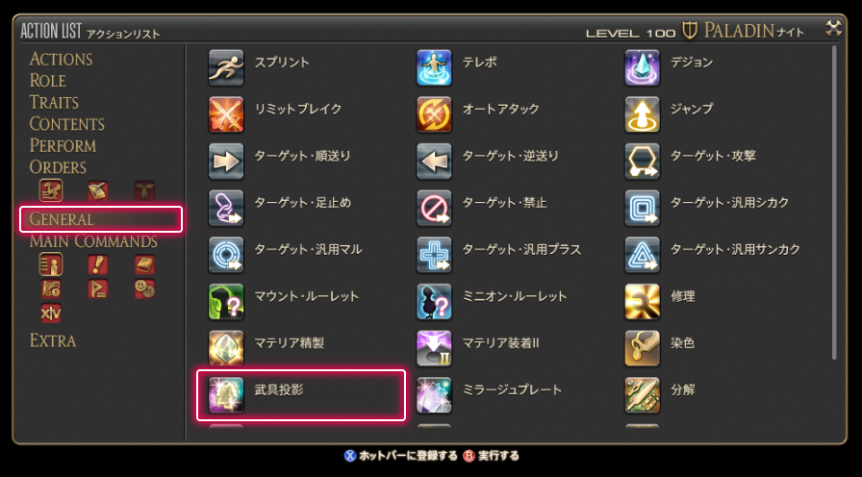Viewport: 862px width, 477px height.
Task: Open the Actions category
Action: [x=61, y=59]
